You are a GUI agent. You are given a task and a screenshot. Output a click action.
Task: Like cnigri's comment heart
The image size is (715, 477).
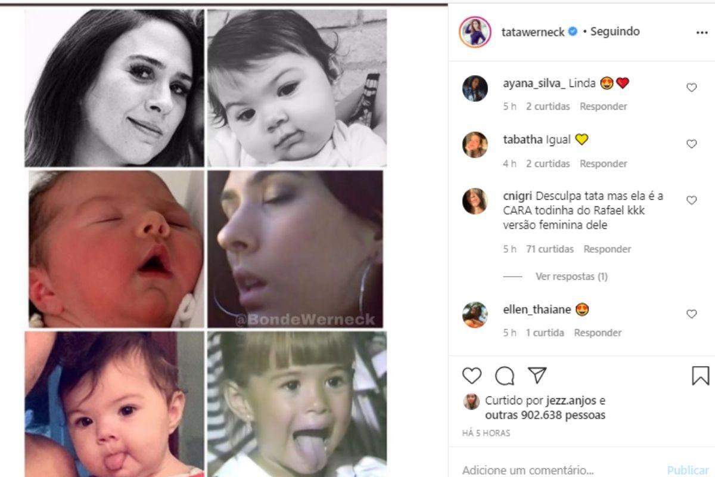click(692, 200)
